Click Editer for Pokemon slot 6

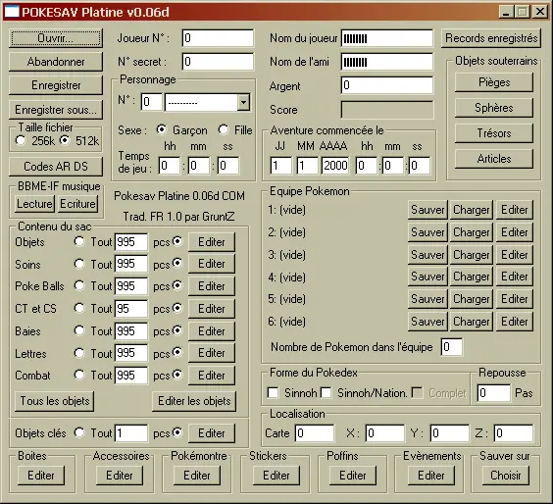[514, 322]
